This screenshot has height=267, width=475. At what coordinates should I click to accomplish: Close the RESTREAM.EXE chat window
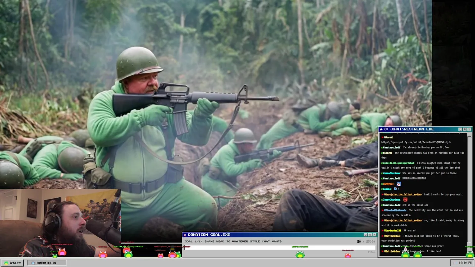469,129
